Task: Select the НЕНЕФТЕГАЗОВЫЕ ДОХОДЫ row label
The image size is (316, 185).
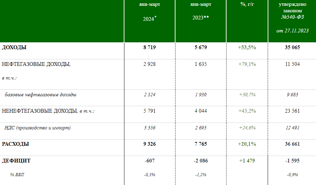Action: pos(39,111)
